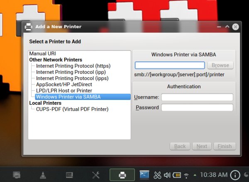Select Windows Printer via SAMBA
249x182 pixels.
click(83, 97)
